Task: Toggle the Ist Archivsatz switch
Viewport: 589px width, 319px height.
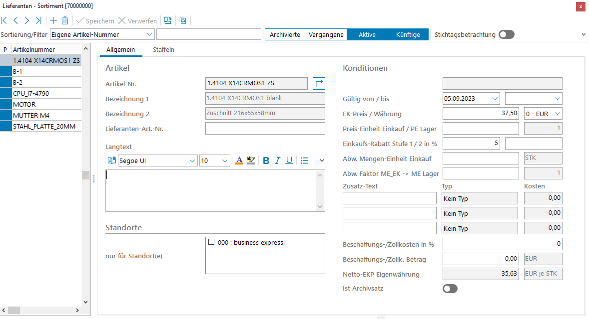Action: (x=450, y=289)
